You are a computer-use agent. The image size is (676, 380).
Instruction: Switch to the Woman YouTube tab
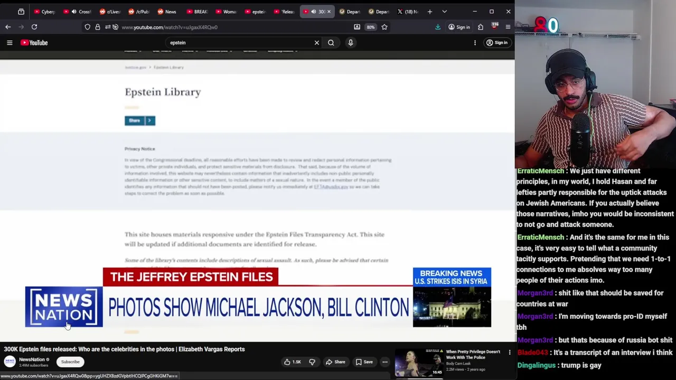227,12
